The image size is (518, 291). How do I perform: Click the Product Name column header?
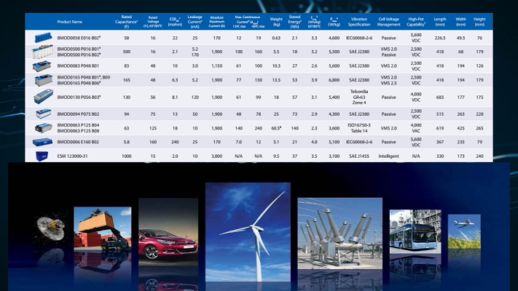tap(70, 22)
